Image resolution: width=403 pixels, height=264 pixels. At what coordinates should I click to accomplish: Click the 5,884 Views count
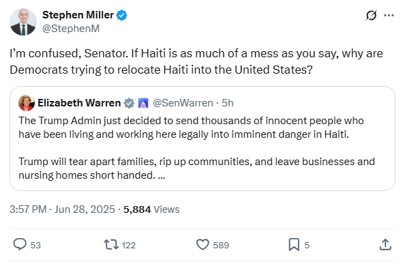(x=151, y=209)
